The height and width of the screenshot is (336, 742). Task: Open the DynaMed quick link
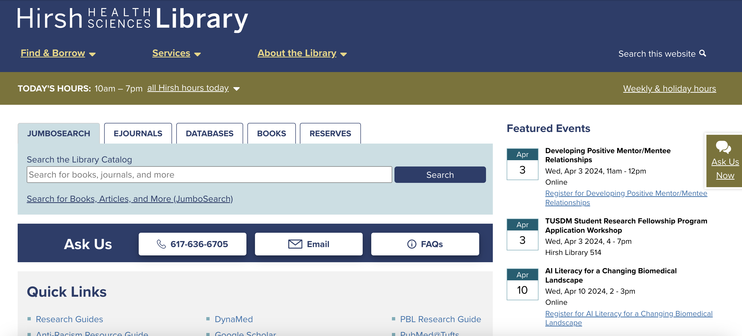pyautogui.click(x=234, y=319)
